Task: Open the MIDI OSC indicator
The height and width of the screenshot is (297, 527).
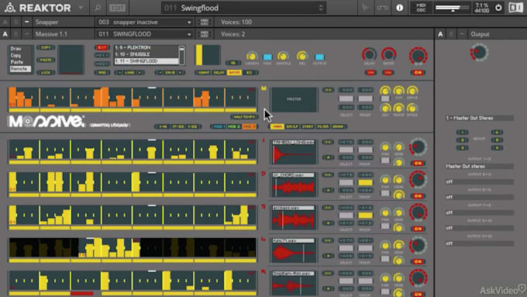Action: [421, 8]
